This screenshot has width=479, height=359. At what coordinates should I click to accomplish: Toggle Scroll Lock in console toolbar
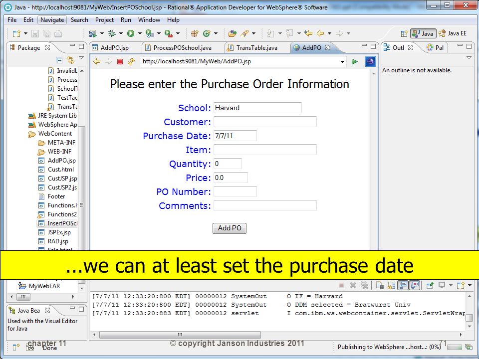tap(391, 285)
